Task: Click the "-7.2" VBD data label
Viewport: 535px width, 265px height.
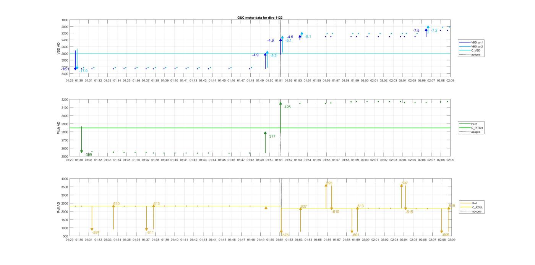Action: pyautogui.click(x=434, y=31)
